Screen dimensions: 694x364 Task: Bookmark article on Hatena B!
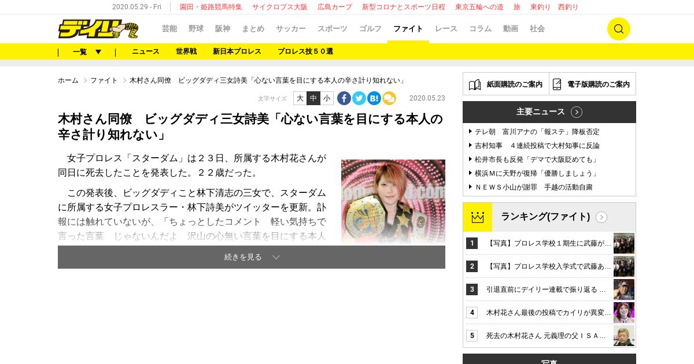[x=374, y=98]
